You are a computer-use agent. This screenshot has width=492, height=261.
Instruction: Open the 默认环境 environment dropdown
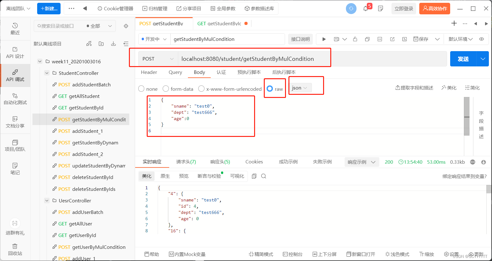pos(460,39)
